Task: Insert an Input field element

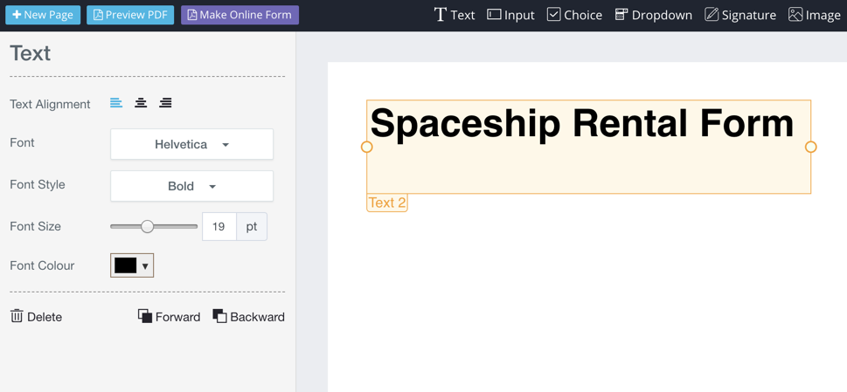Action: tap(510, 15)
